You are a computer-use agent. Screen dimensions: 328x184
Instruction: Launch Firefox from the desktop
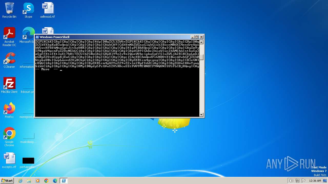click(x=9, y=110)
